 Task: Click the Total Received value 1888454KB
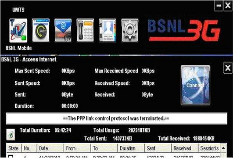point(204,139)
